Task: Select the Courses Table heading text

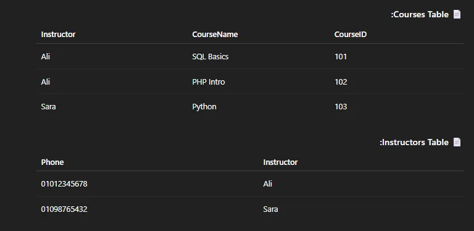Action: pyautogui.click(x=420, y=14)
